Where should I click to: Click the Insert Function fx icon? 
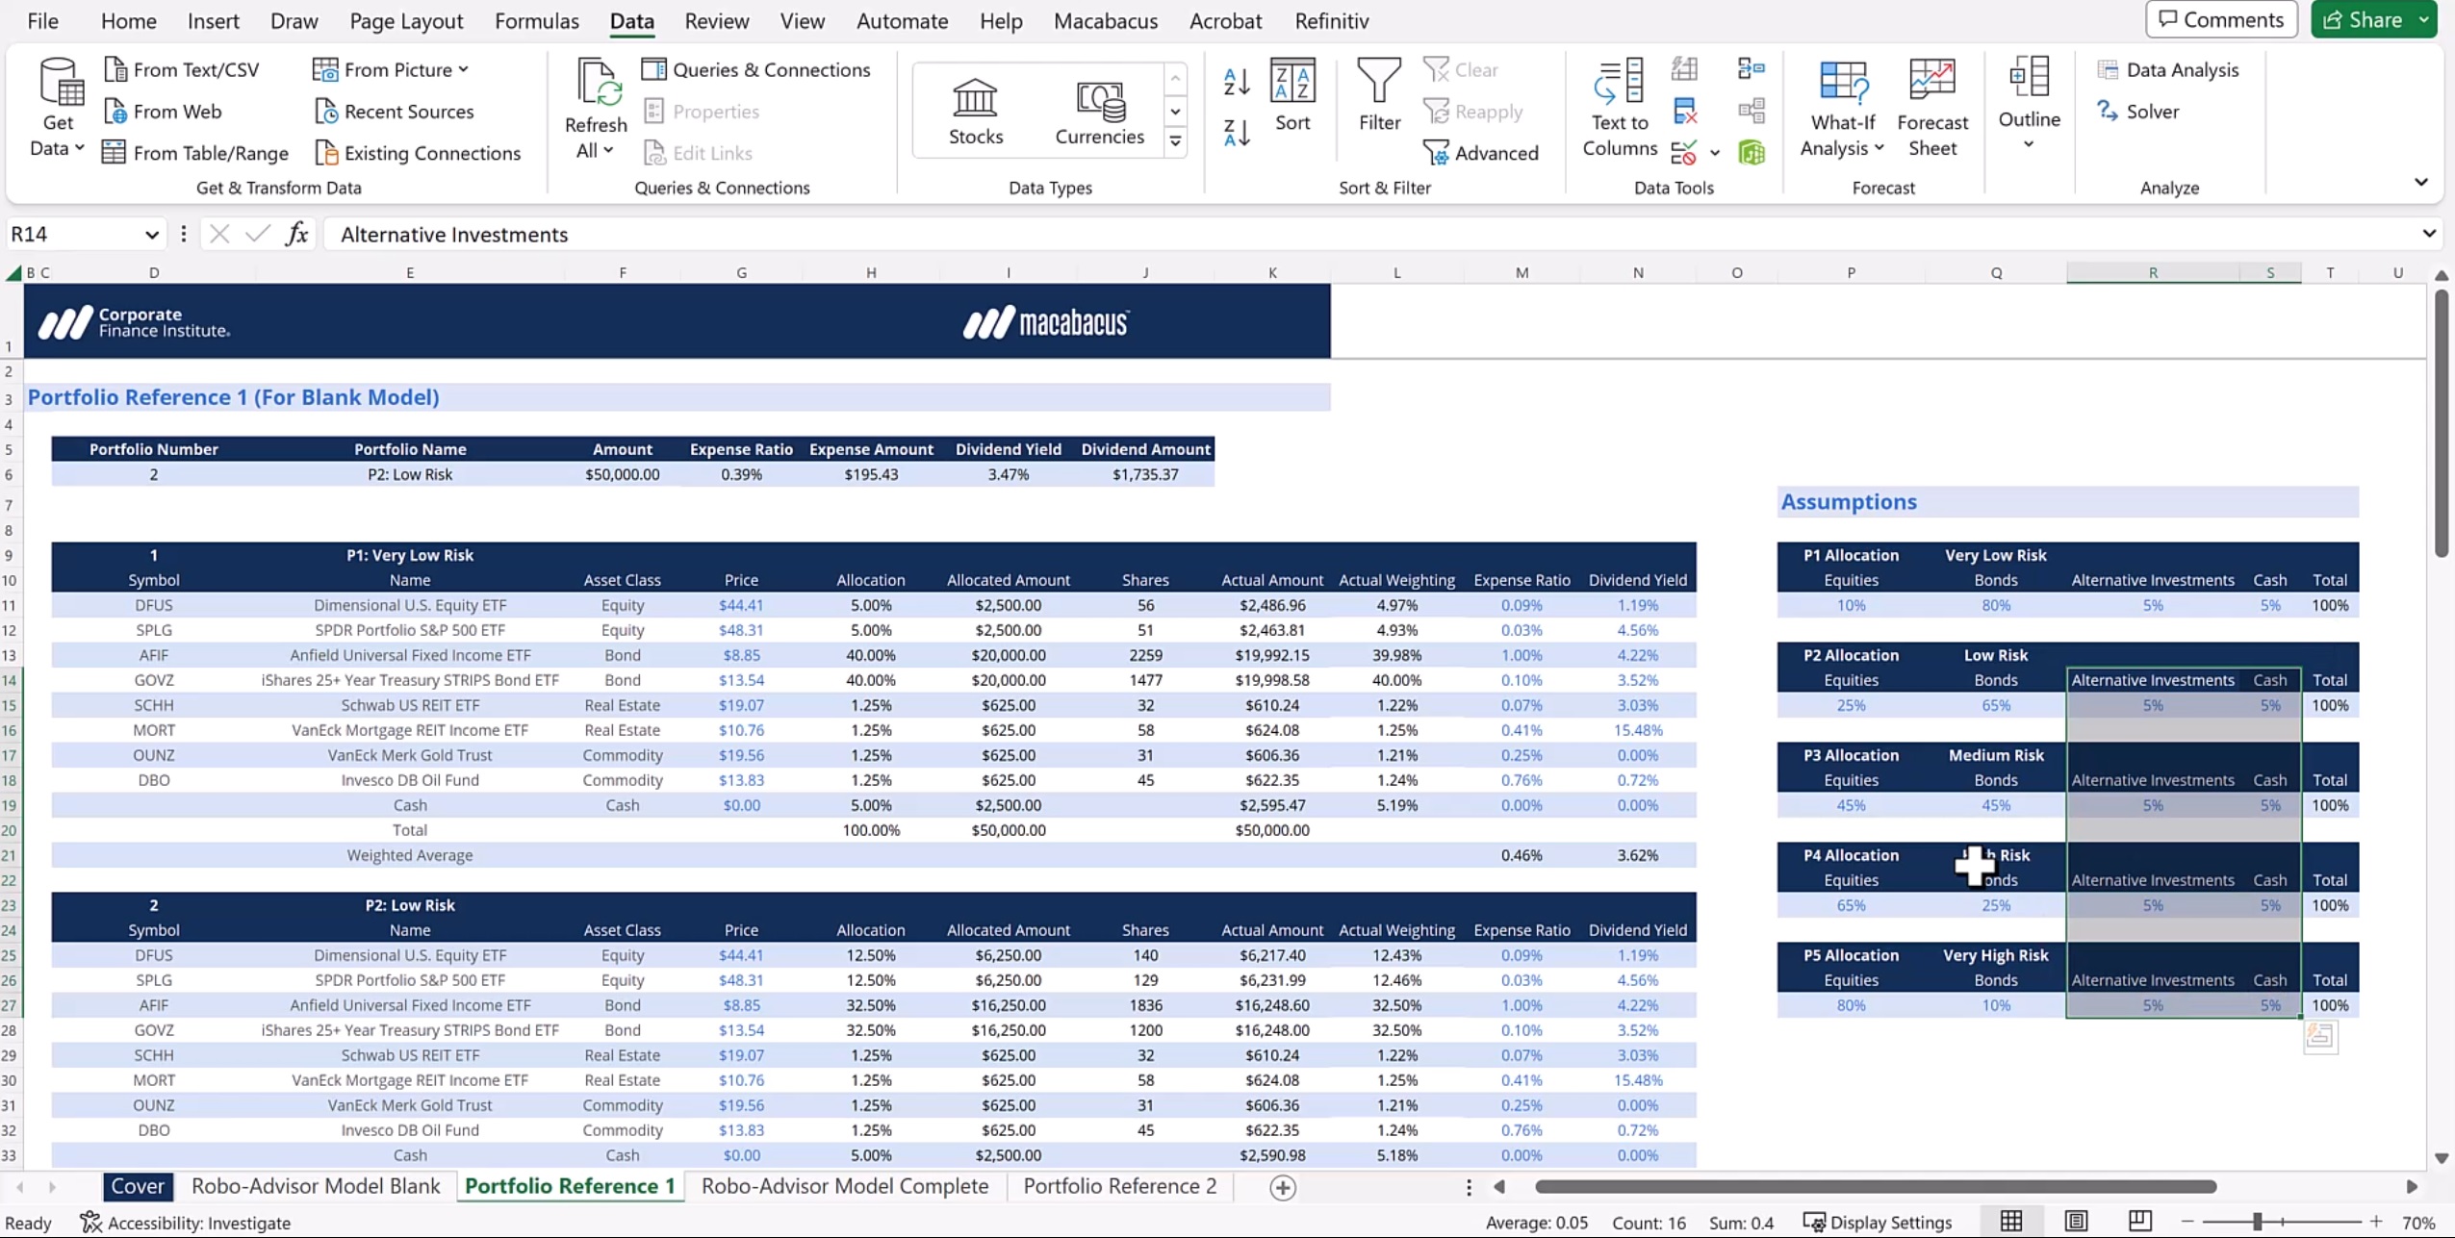296,234
